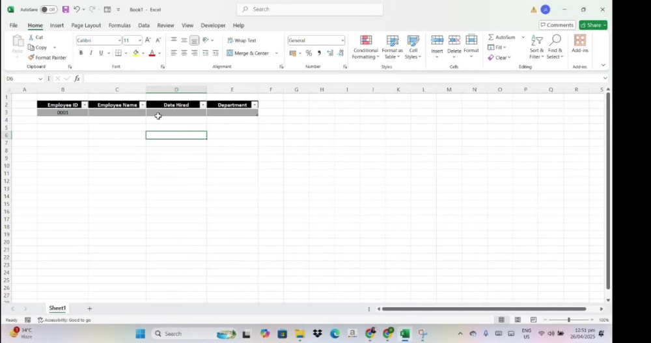Open the General number format dropdown
651x343 pixels.
point(342,40)
